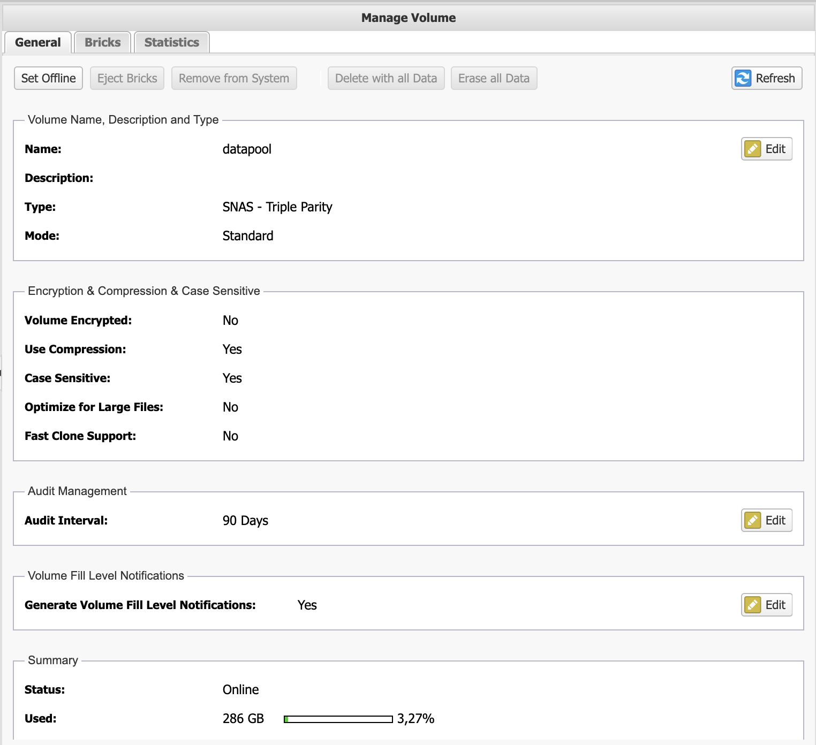Click the 286 GB used value
Screen dimensions: 816x745
(x=243, y=719)
